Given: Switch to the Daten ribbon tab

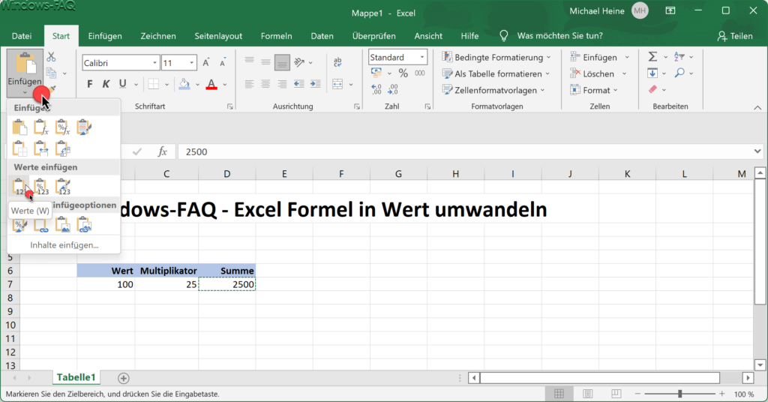Looking at the screenshot, I should click(322, 36).
